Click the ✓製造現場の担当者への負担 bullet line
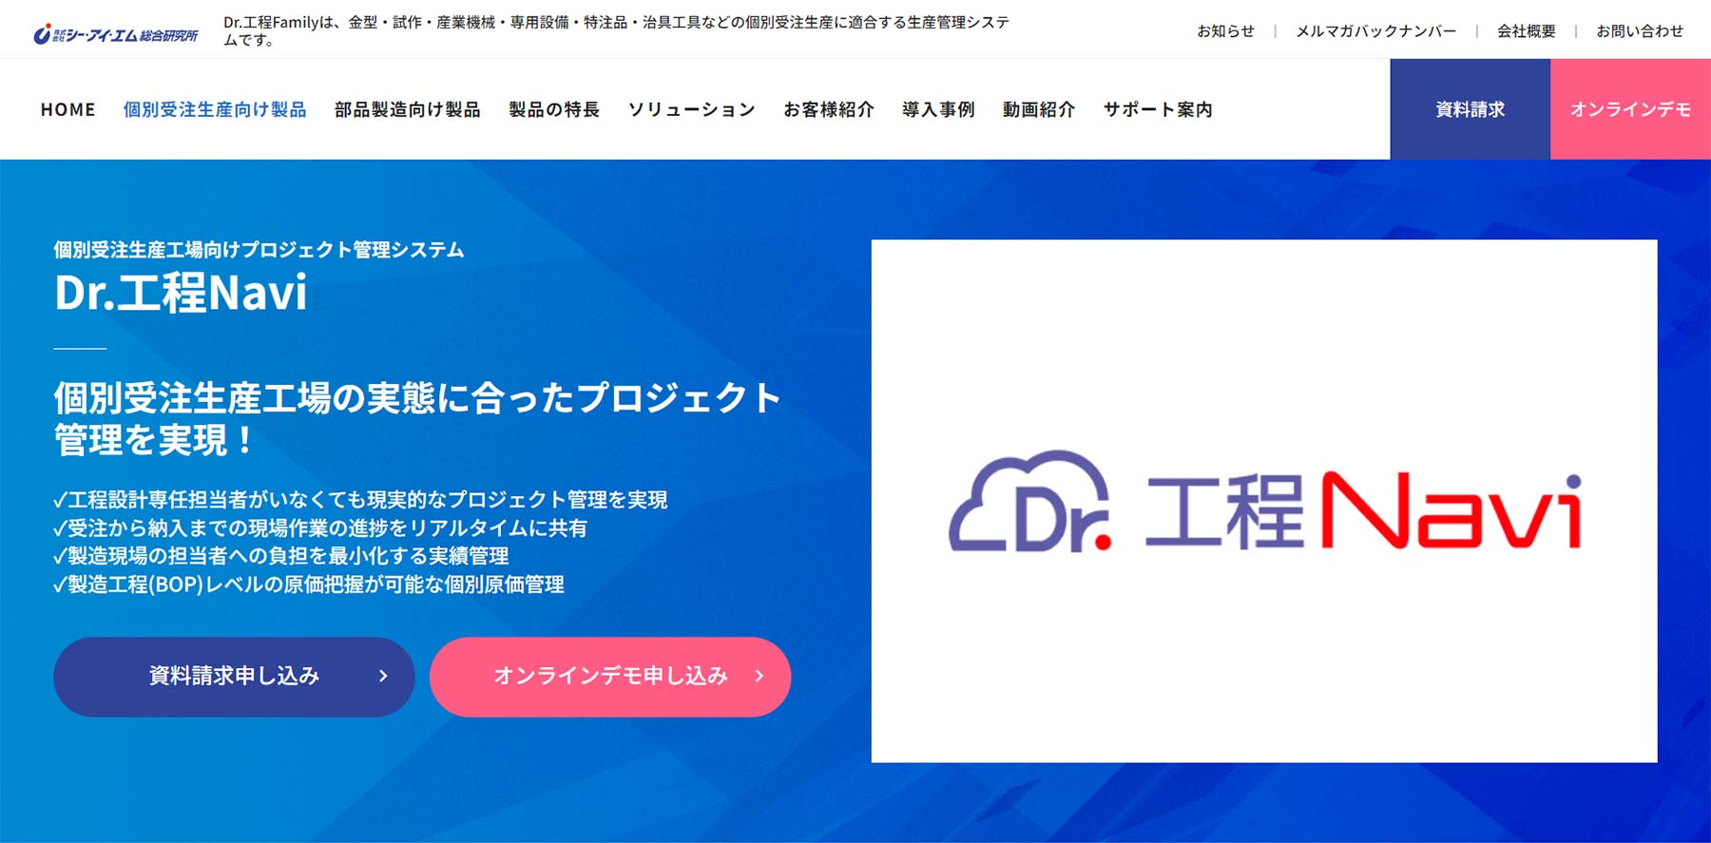The width and height of the screenshot is (1711, 843). [x=281, y=556]
